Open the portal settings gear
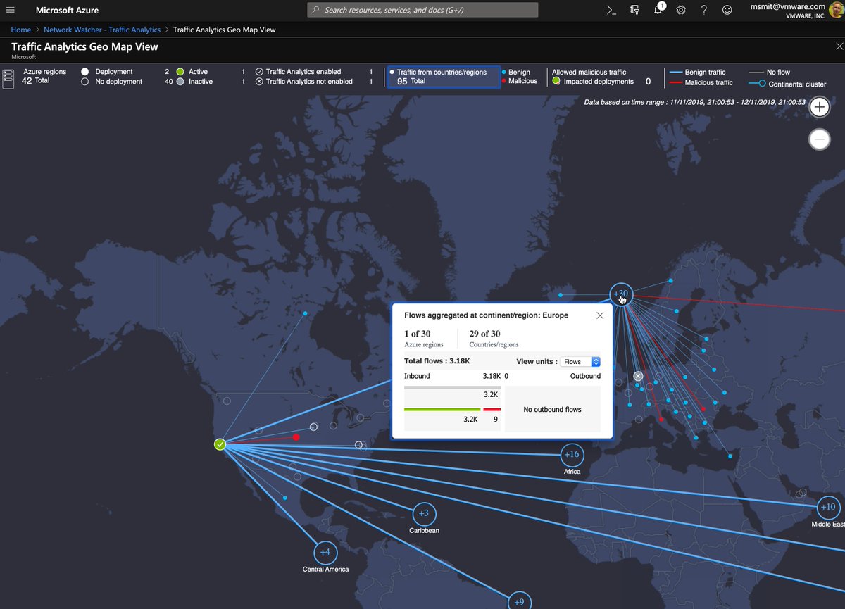This screenshot has width=845, height=609. point(680,10)
